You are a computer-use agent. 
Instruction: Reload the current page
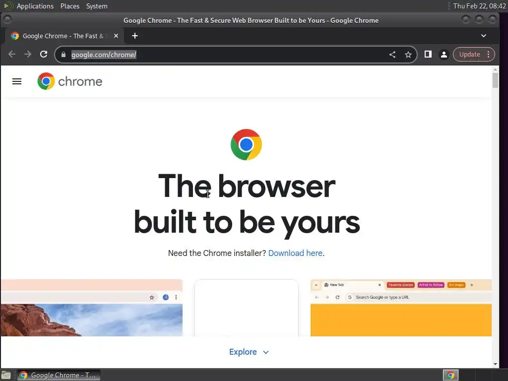(x=44, y=55)
